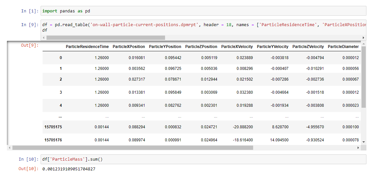Image resolution: width=372 pixels, height=174 pixels.
Task: Click cell value 0.000100
Action: pyautogui.click(x=351, y=127)
